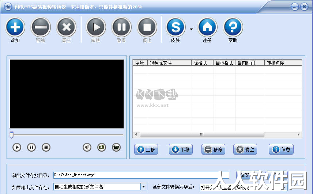Open the Register (注册) home icon

click(207, 27)
